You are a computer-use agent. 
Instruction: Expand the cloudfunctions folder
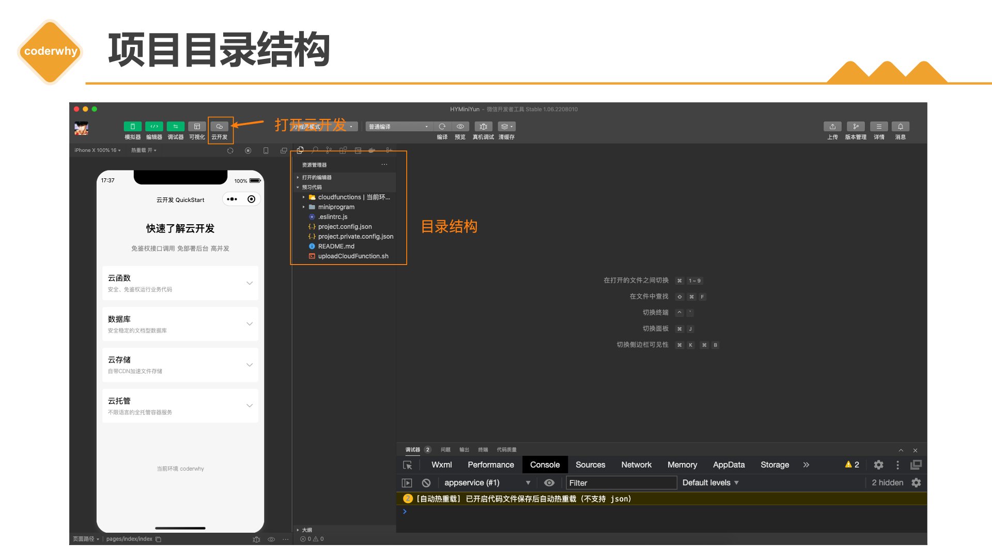coord(345,197)
